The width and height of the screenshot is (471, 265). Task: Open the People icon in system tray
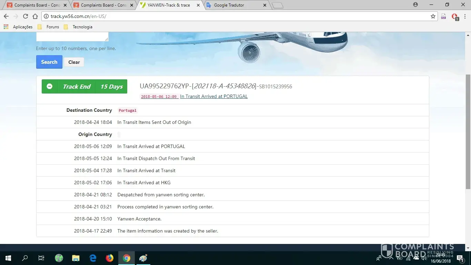[x=379, y=258]
